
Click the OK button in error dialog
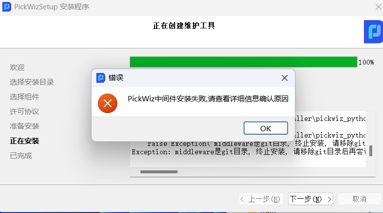[x=266, y=128]
